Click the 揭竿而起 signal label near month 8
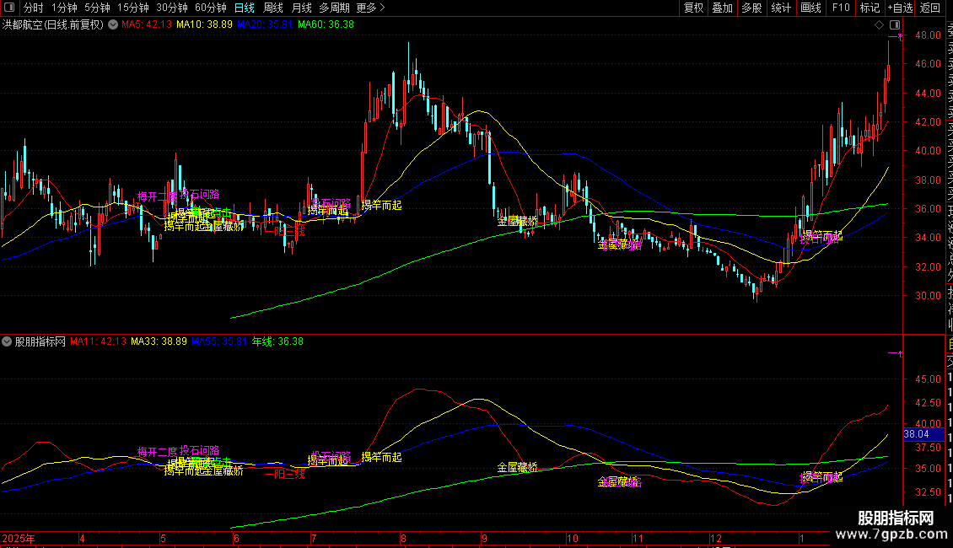Viewport: 953px width, 548px height. click(381, 205)
